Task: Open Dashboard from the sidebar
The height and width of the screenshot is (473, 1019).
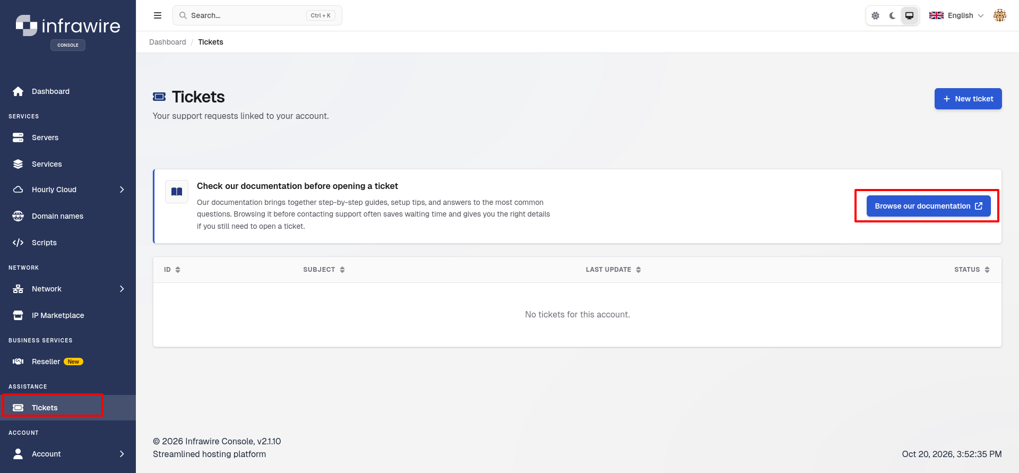Action: (x=68, y=91)
